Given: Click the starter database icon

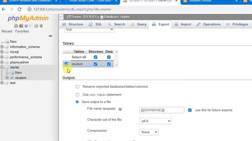Looking at the screenshot, I should click(x=7, y=67).
